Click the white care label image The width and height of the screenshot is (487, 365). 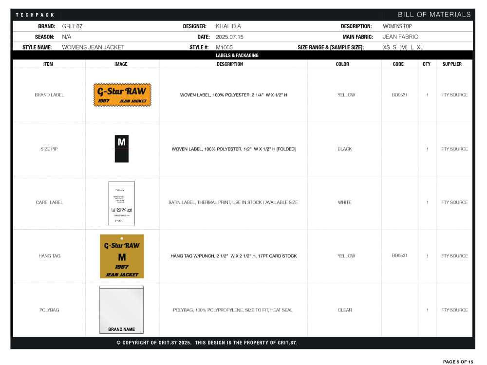121,203
